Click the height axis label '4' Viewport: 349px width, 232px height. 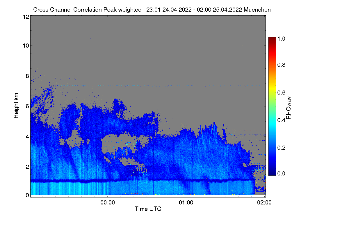click(27, 136)
